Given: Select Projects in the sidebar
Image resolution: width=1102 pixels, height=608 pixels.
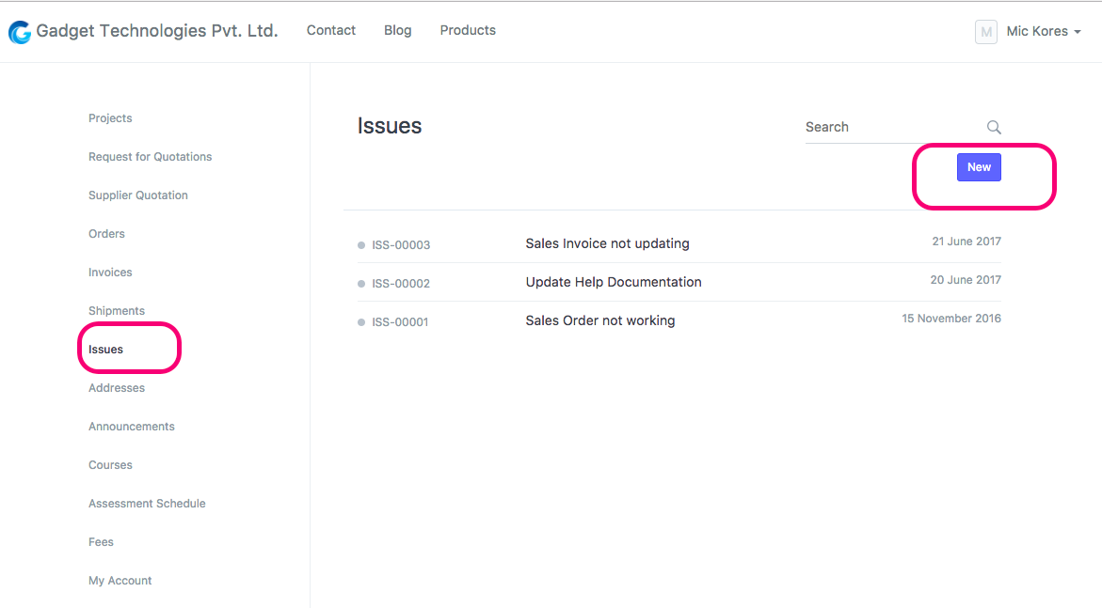Looking at the screenshot, I should 110,118.
